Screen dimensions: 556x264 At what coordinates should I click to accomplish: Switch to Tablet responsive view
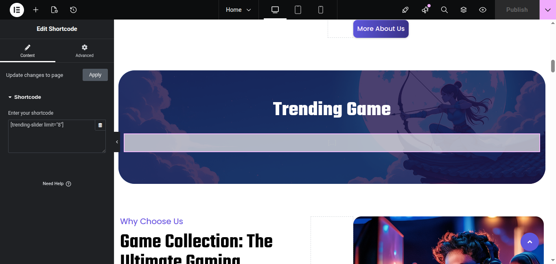point(298,10)
